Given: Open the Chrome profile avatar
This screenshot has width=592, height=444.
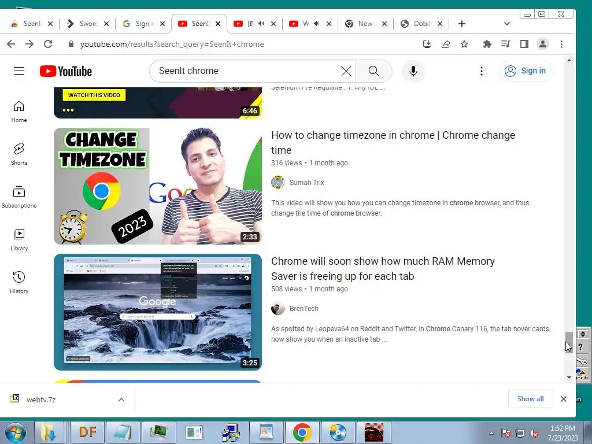Looking at the screenshot, I should tap(542, 44).
